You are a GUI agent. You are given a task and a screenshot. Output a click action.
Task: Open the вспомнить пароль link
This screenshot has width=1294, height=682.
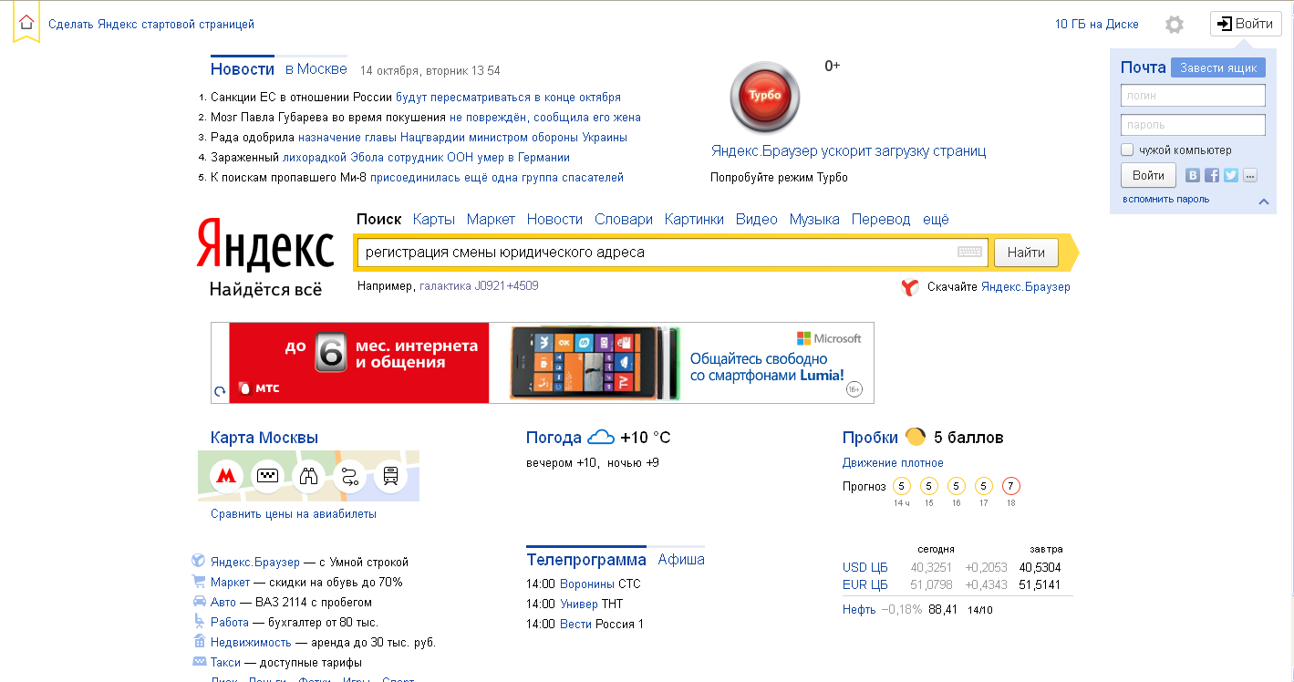point(1166,199)
